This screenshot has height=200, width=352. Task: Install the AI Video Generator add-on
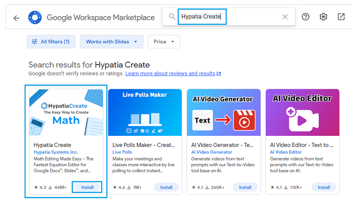tap(245, 187)
